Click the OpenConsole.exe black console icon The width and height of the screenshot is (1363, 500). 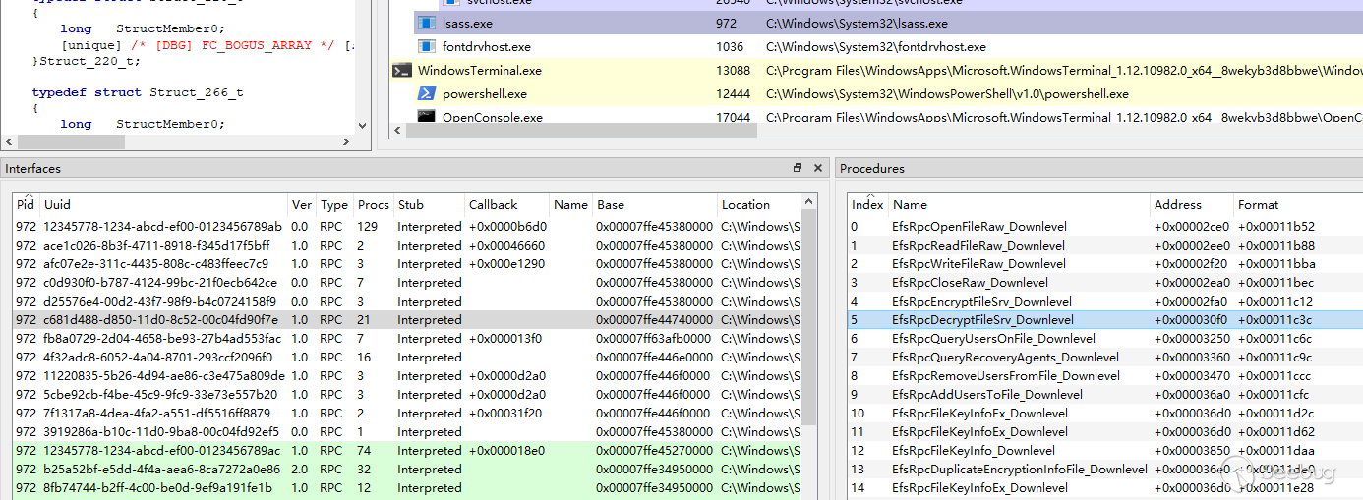(426, 117)
